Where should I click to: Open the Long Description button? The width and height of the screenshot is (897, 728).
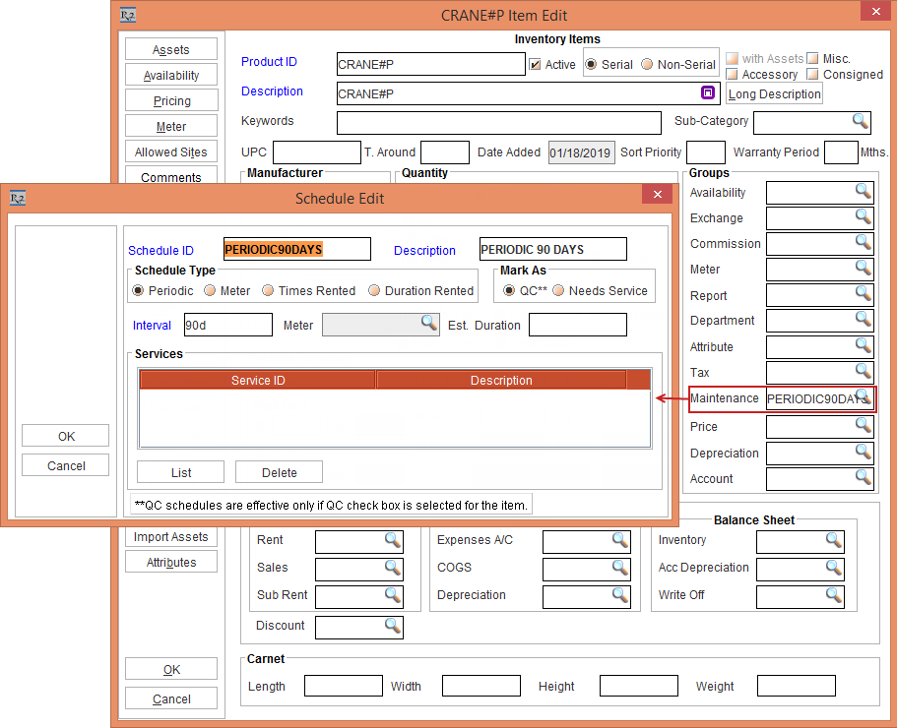tap(775, 94)
